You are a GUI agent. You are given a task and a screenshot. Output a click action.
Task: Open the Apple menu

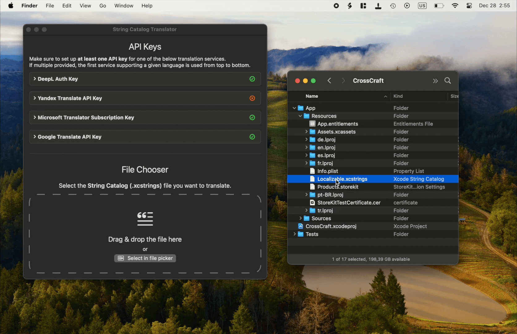pyautogui.click(x=11, y=6)
